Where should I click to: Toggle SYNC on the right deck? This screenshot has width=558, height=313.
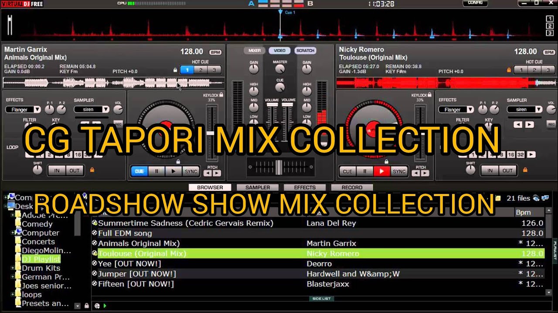[x=399, y=171]
